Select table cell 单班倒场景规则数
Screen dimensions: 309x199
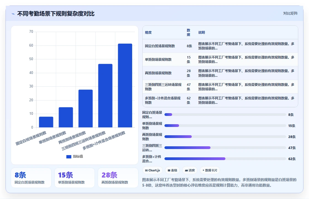click(x=158, y=60)
